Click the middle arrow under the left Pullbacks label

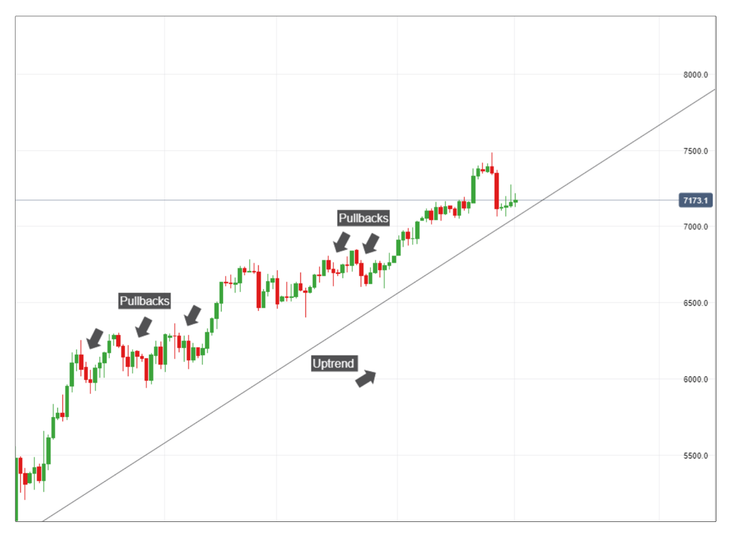pos(144,326)
